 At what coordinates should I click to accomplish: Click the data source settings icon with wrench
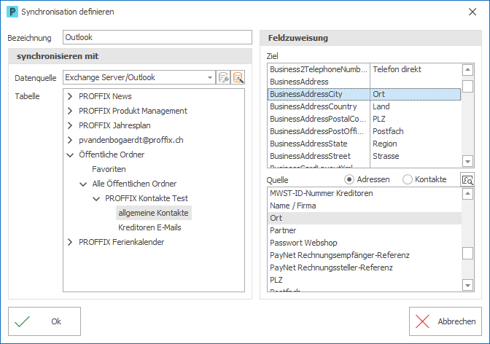[223, 77]
